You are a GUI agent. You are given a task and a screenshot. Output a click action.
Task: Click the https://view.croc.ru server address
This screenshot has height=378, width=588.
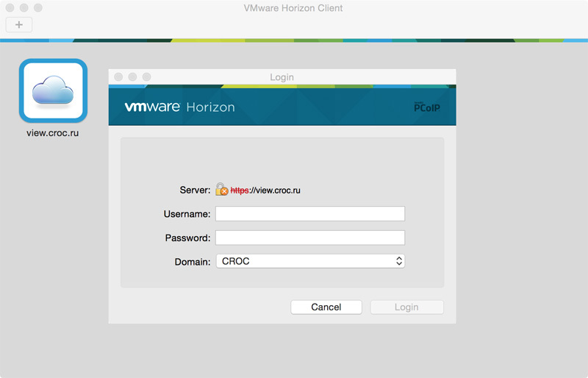click(x=265, y=190)
